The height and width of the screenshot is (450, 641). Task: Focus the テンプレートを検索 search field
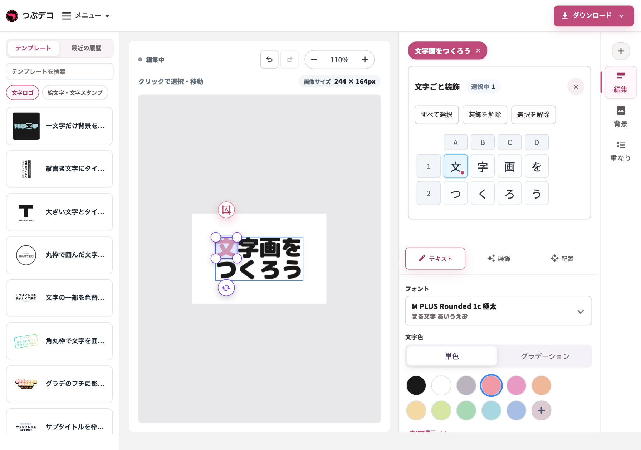[60, 72]
